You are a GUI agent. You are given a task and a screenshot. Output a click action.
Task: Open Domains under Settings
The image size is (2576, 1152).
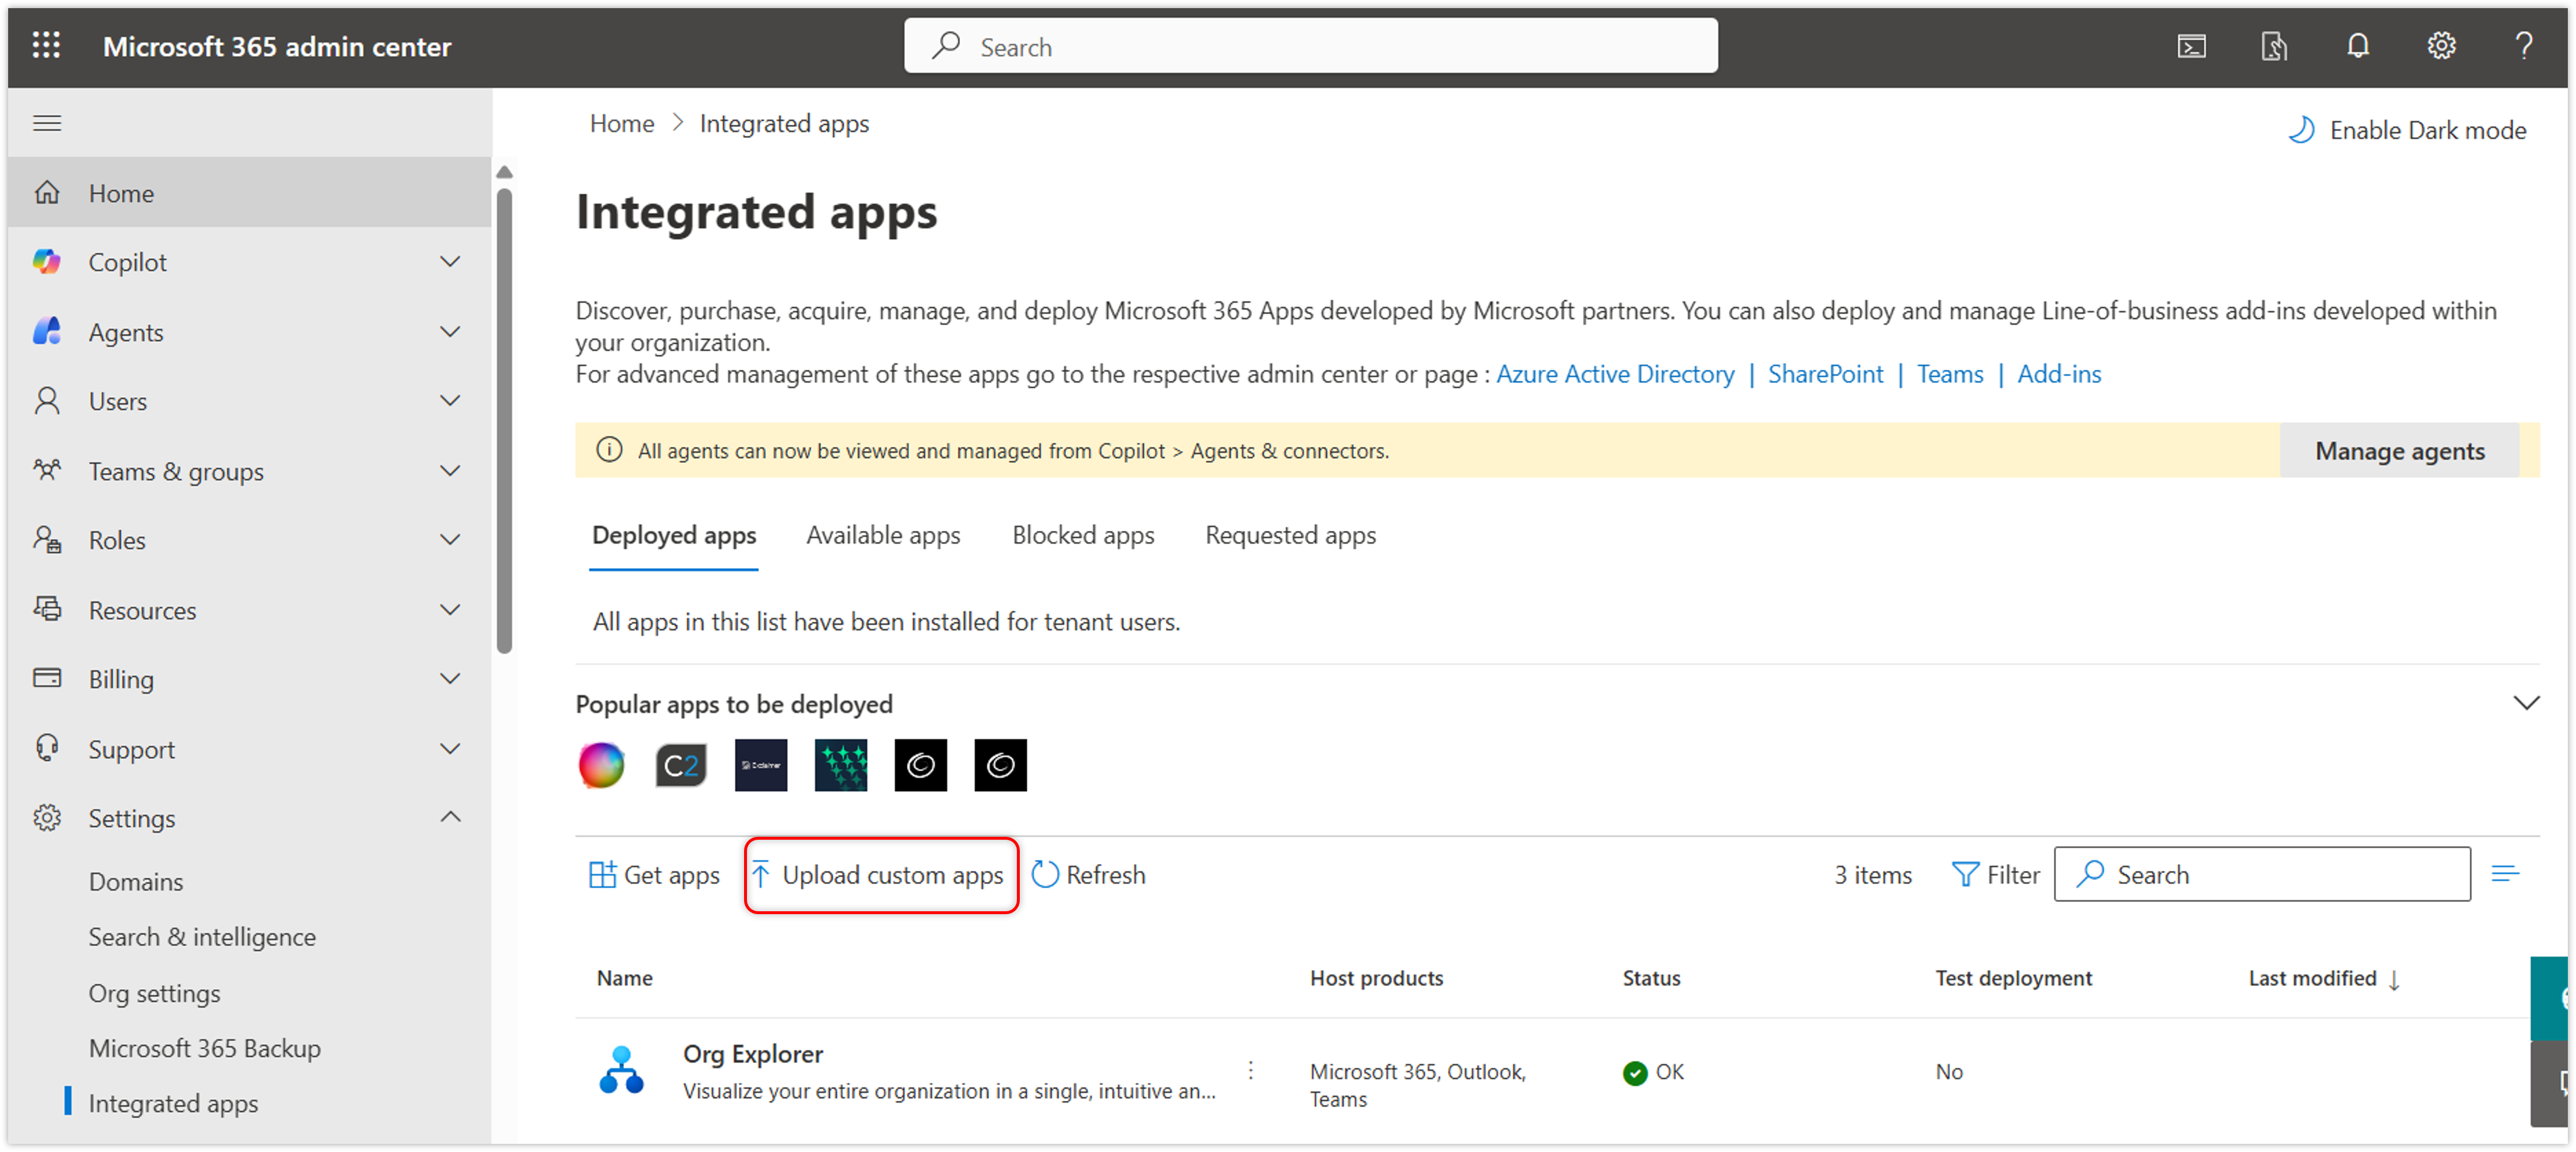(x=136, y=882)
